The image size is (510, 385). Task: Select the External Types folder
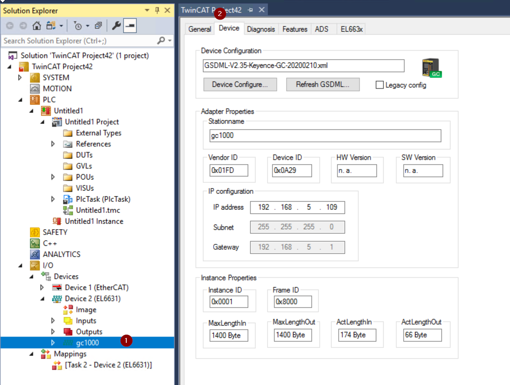click(98, 133)
